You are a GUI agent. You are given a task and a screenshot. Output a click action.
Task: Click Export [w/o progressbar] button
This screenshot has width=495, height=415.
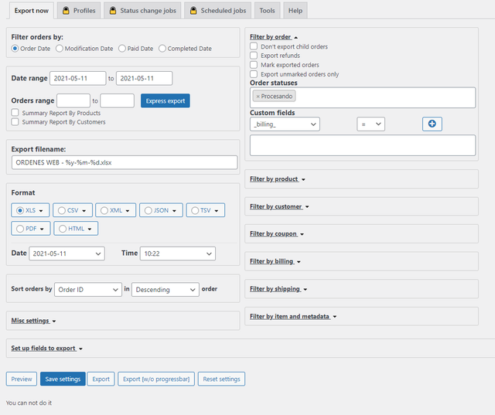156,379
